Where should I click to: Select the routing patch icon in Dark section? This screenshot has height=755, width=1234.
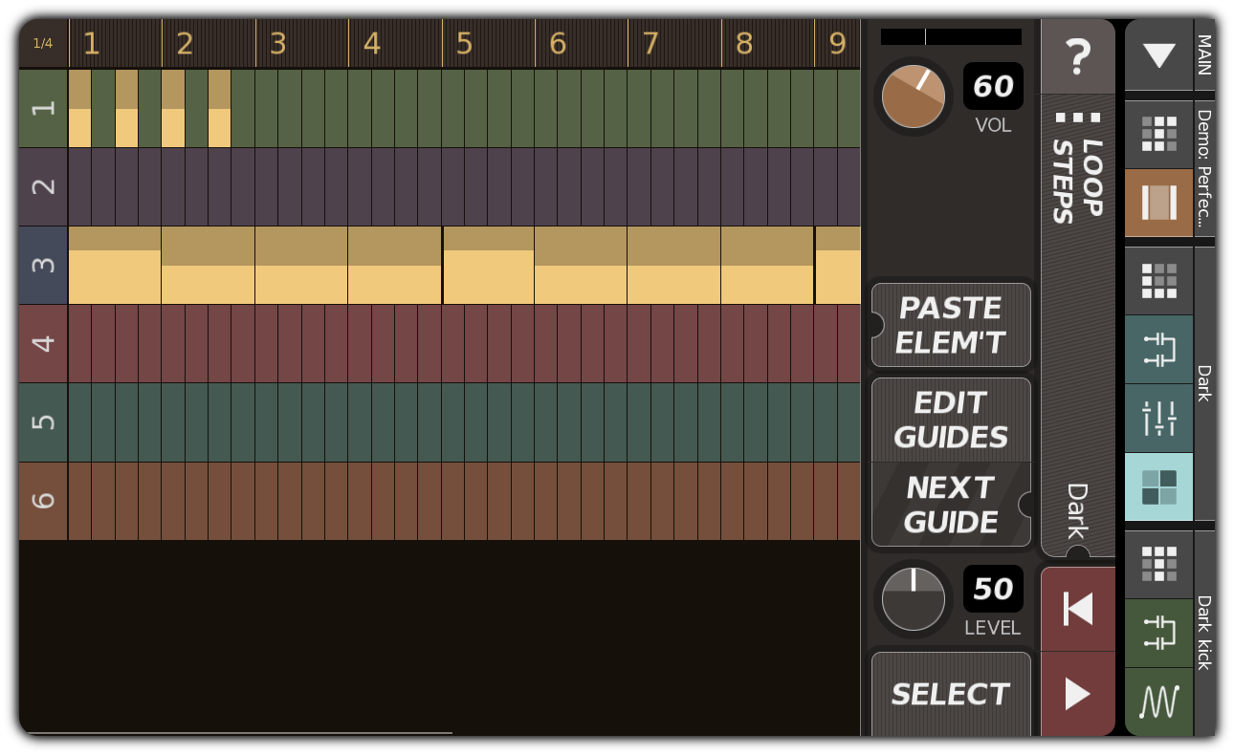tap(1158, 350)
